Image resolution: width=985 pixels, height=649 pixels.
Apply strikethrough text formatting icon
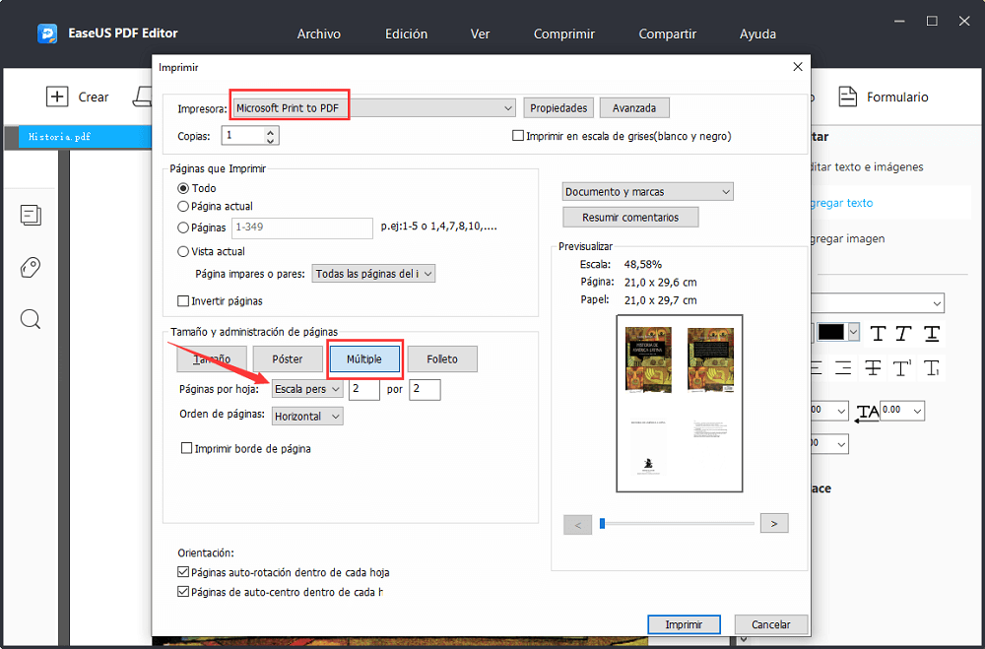870,368
